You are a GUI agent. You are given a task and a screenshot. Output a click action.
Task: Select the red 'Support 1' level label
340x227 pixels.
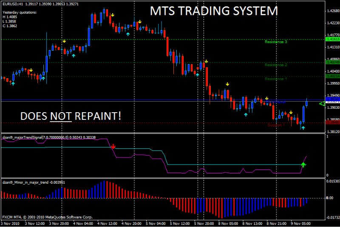(276, 125)
